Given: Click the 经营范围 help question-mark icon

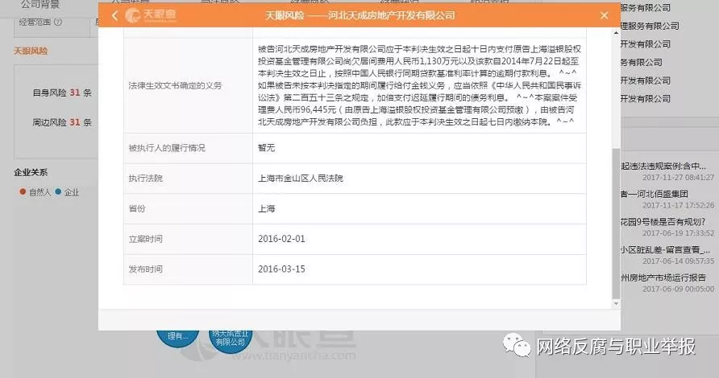Looking at the screenshot, I should (x=58, y=22).
